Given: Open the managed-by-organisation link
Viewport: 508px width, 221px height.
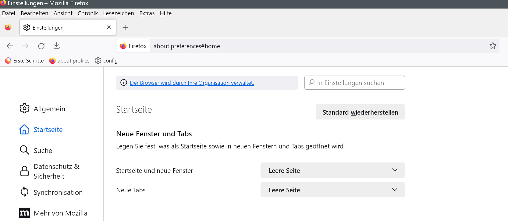Looking at the screenshot, I should (x=192, y=83).
